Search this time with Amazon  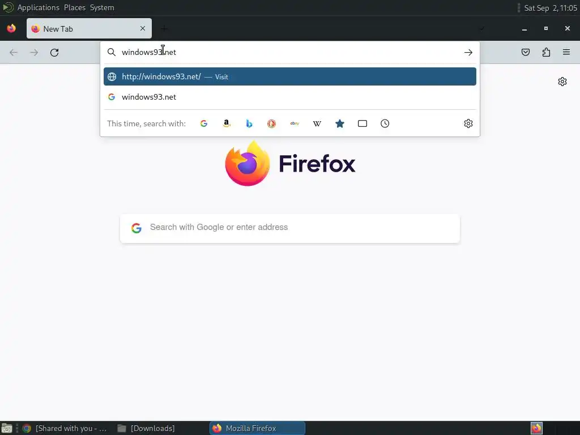click(227, 123)
